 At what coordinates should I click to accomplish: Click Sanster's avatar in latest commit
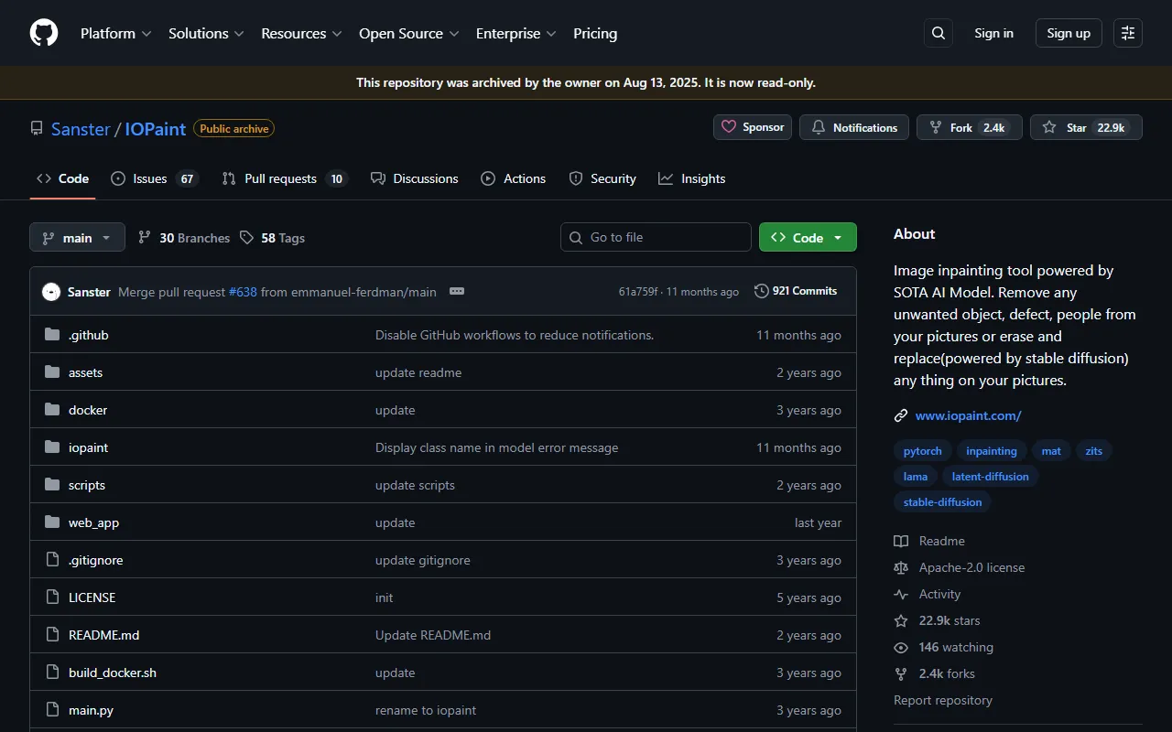[x=51, y=292]
